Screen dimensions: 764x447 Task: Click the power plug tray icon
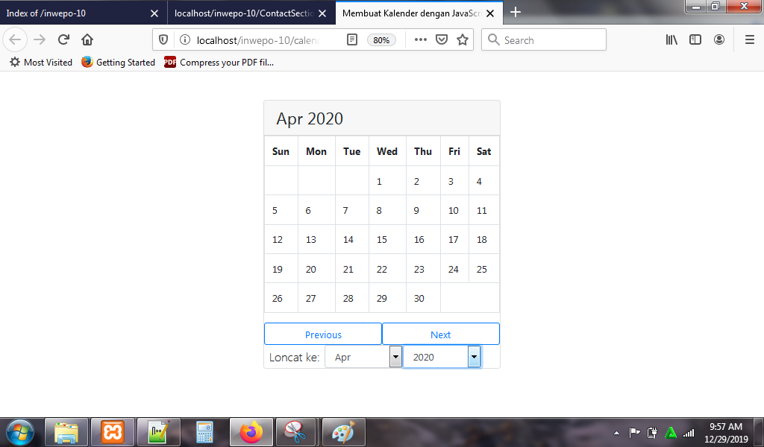click(652, 432)
